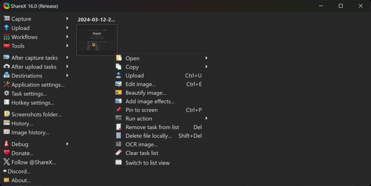This screenshot has width=371, height=186.
Task: Switch to list view
Action: pyautogui.click(x=147, y=163)
